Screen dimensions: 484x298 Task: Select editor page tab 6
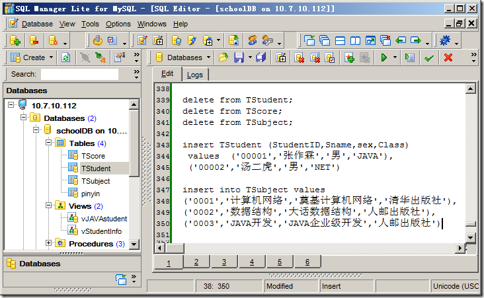(307, 262)
